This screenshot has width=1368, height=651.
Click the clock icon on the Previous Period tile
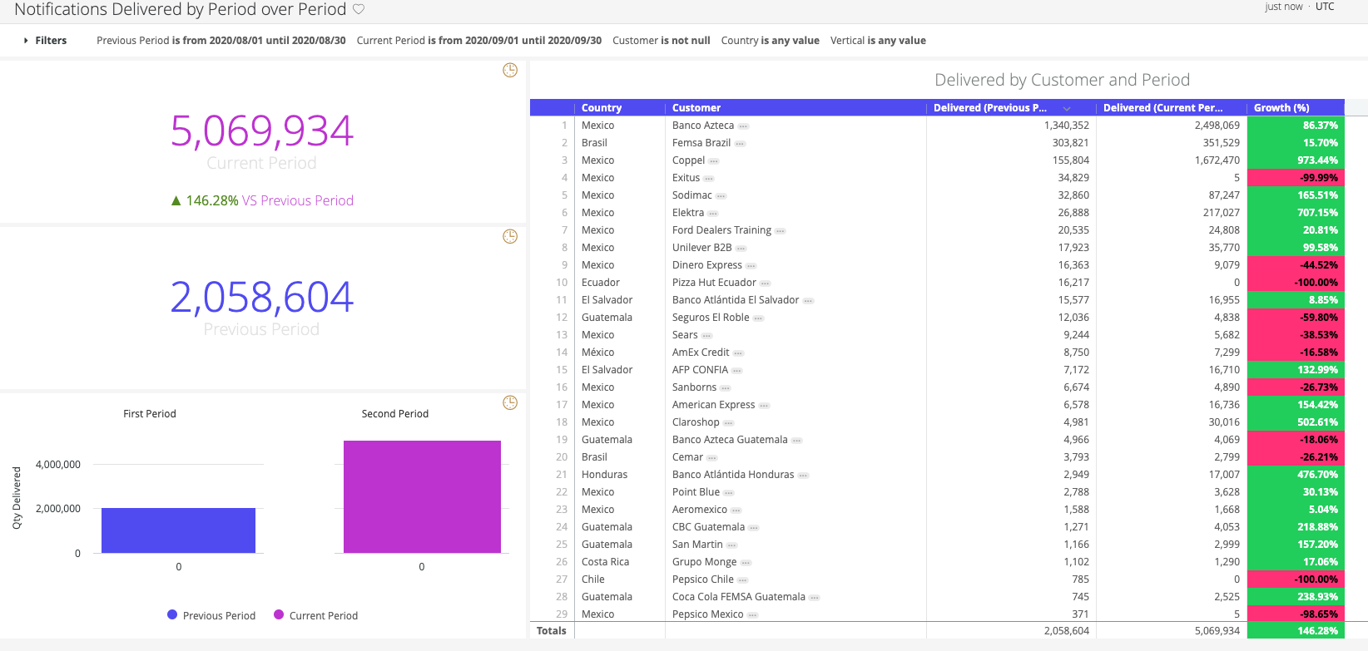[x=510, y=237]
